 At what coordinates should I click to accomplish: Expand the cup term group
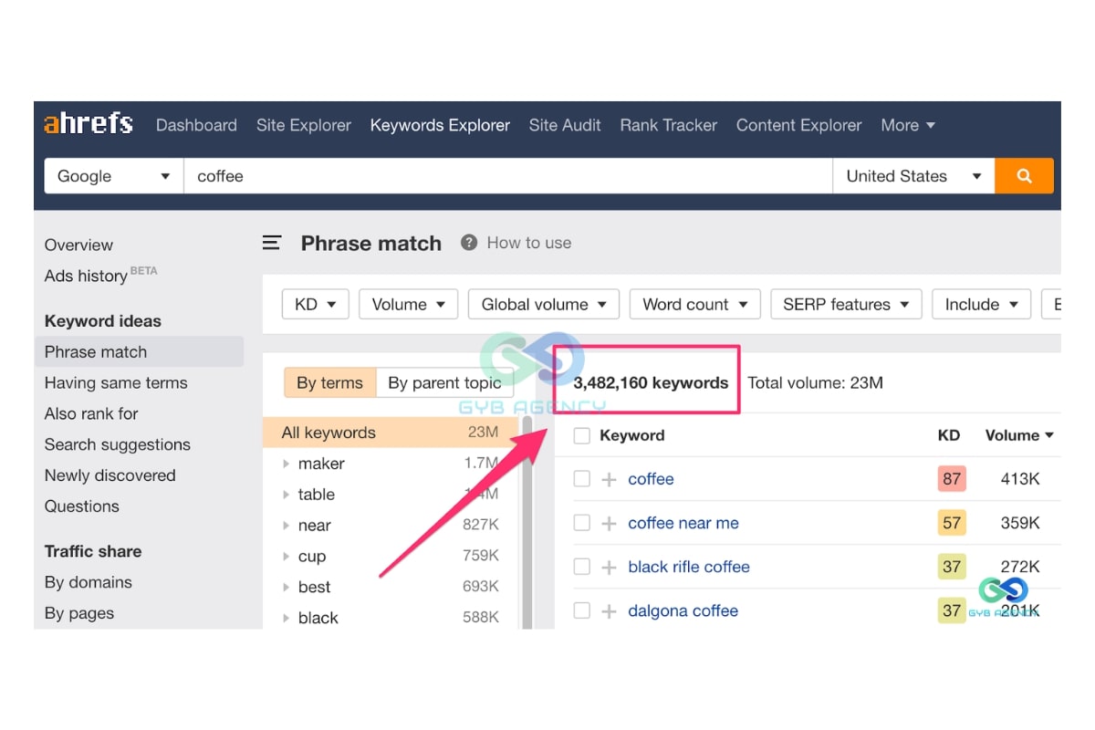287,557
